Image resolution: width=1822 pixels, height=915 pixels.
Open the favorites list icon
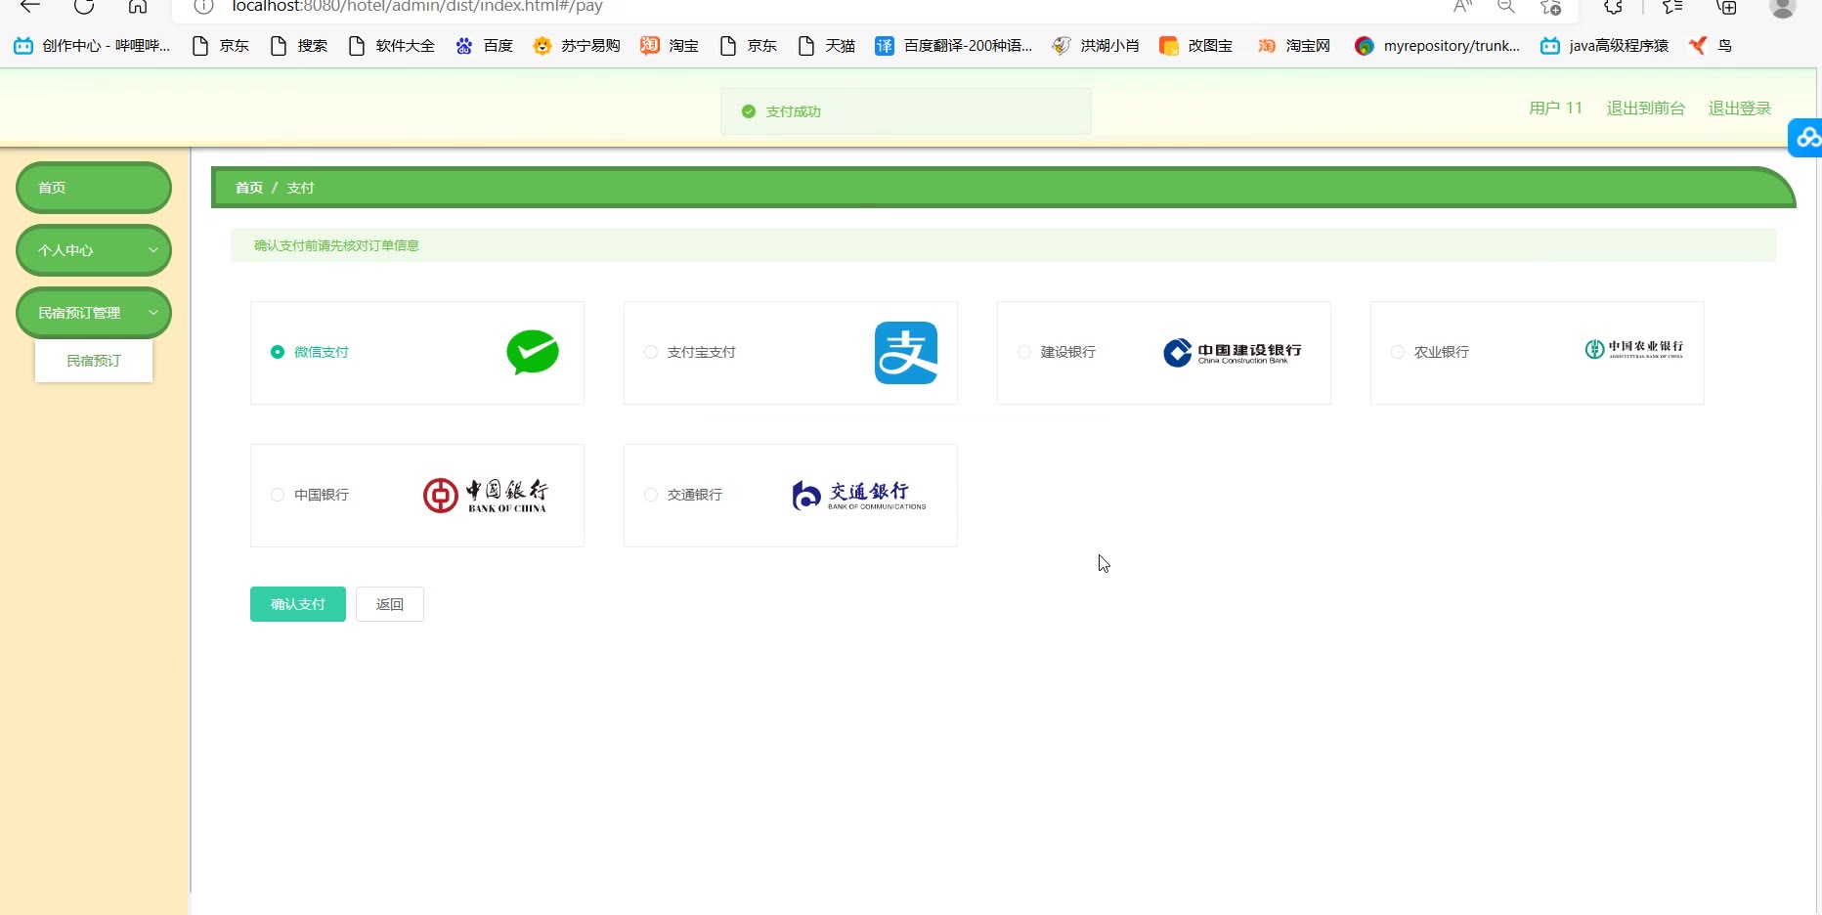point(1672,7)
